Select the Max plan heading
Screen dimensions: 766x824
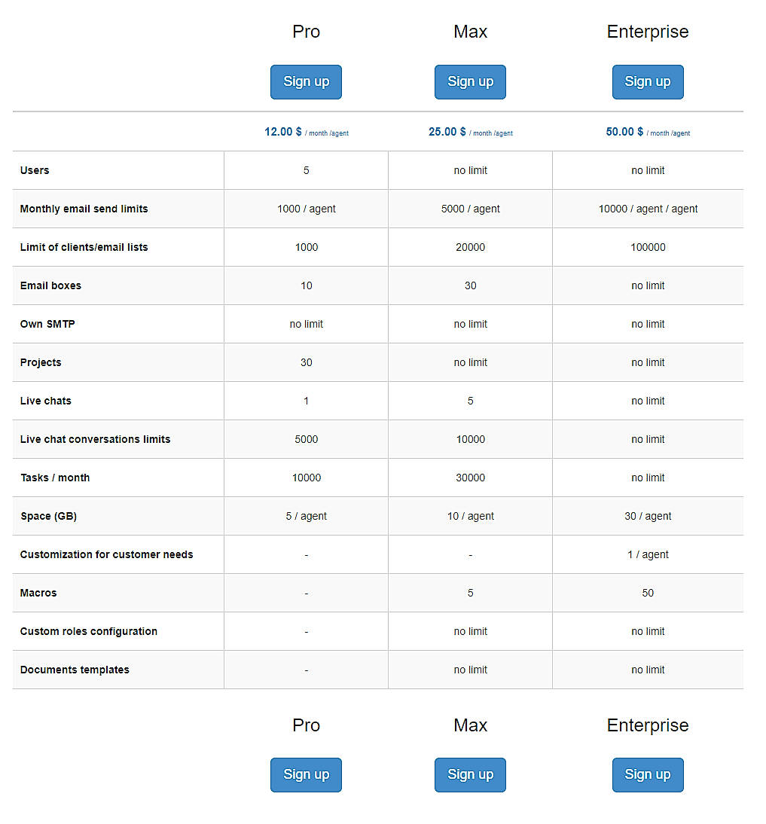pos(470,32)
